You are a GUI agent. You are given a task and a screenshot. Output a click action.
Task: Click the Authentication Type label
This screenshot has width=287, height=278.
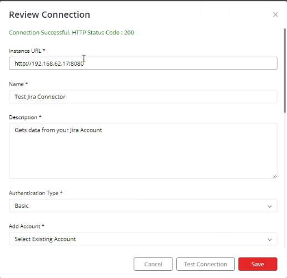[36, 193]
